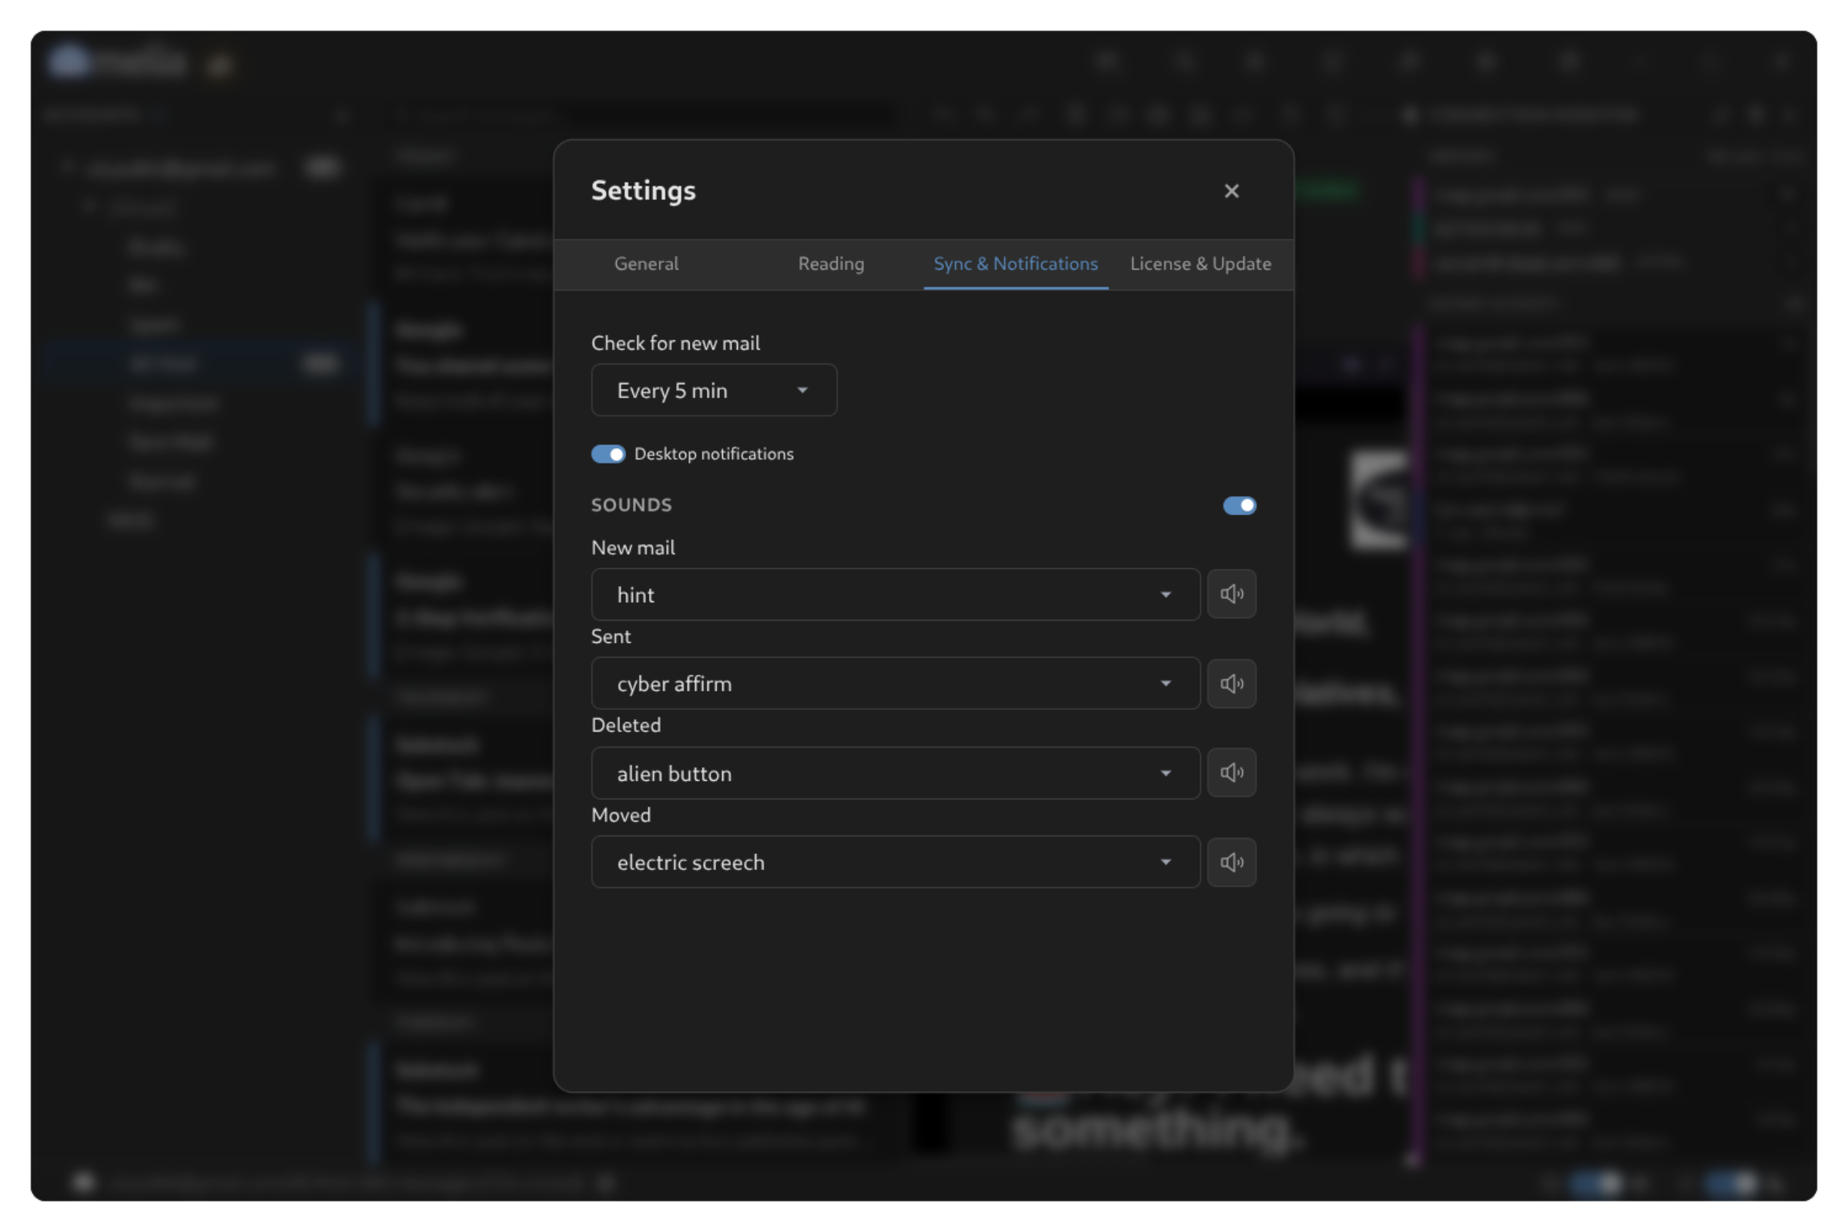Select the Sync & Notifications tab

(1016, 264)
